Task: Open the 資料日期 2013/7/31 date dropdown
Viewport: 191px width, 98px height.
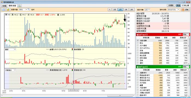Action: pos(178,9)
